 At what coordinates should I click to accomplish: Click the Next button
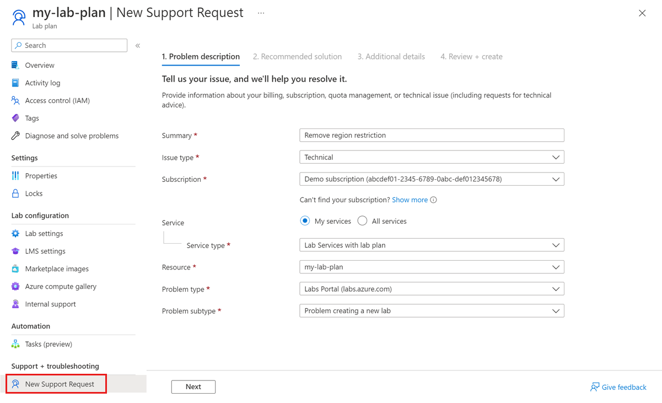pos(193,387)
